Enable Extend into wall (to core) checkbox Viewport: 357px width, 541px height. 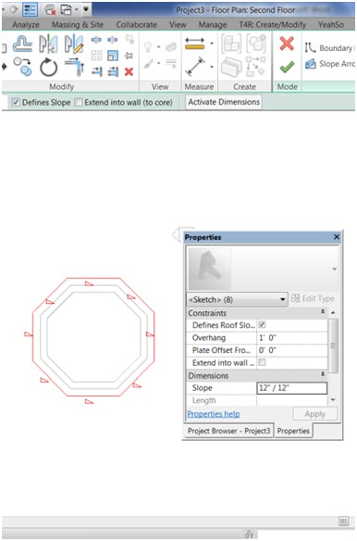coord(79,102)
